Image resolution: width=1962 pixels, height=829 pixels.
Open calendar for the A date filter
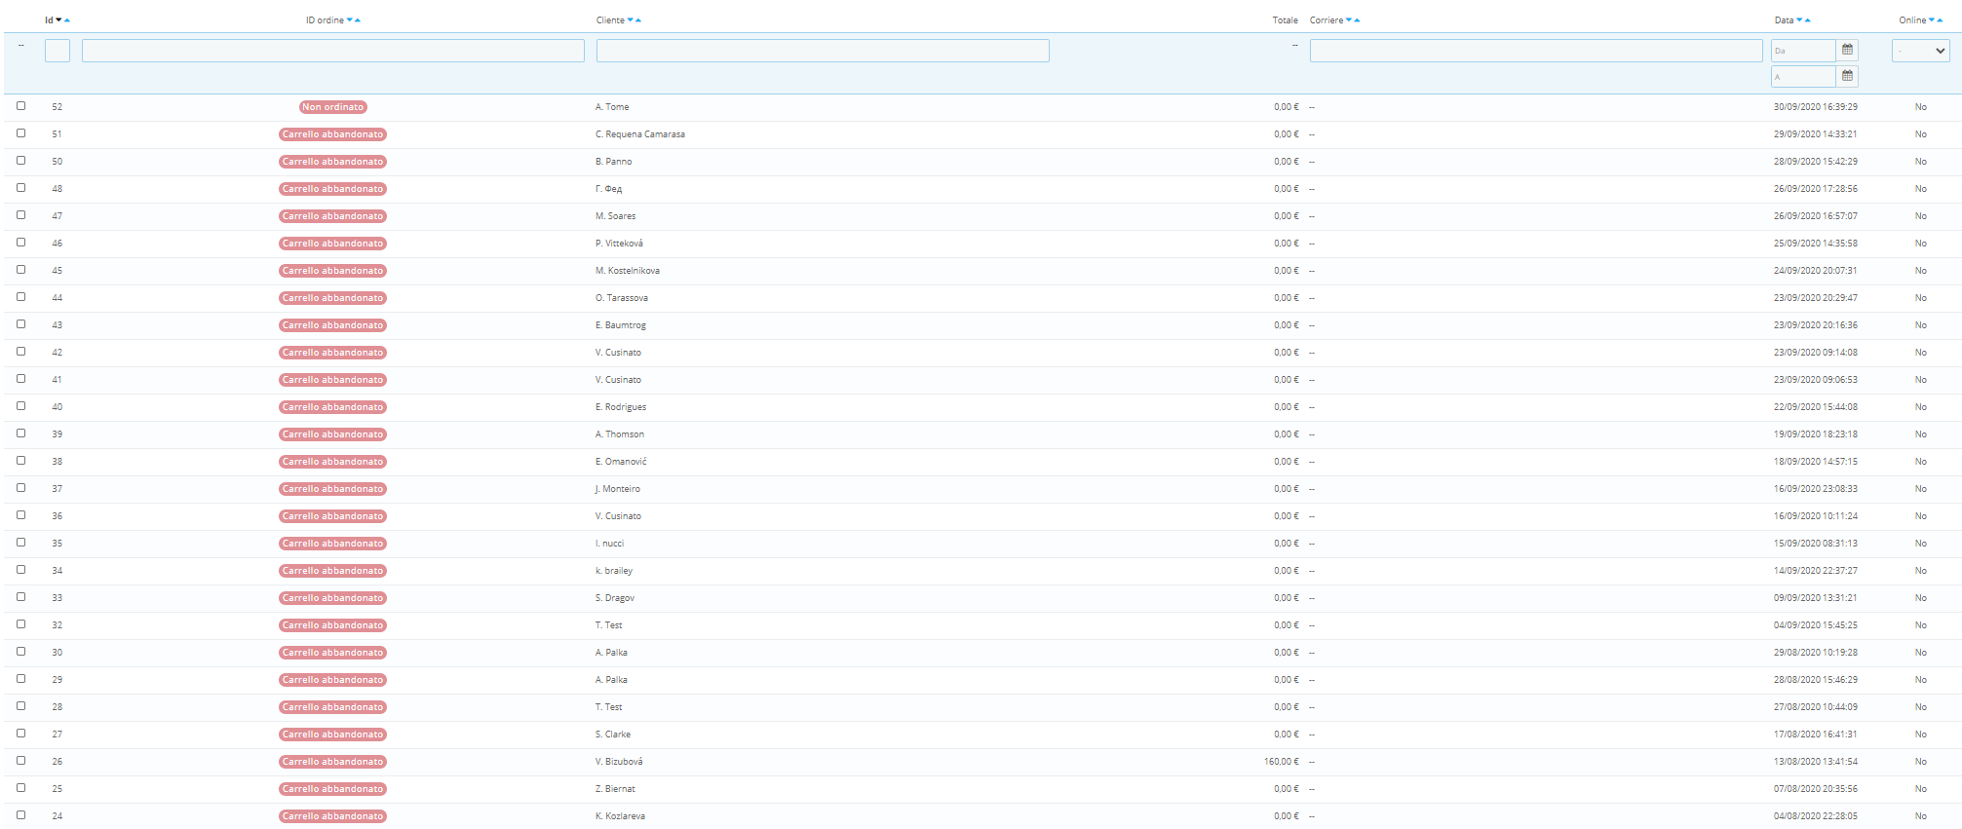click(1847, 76)
